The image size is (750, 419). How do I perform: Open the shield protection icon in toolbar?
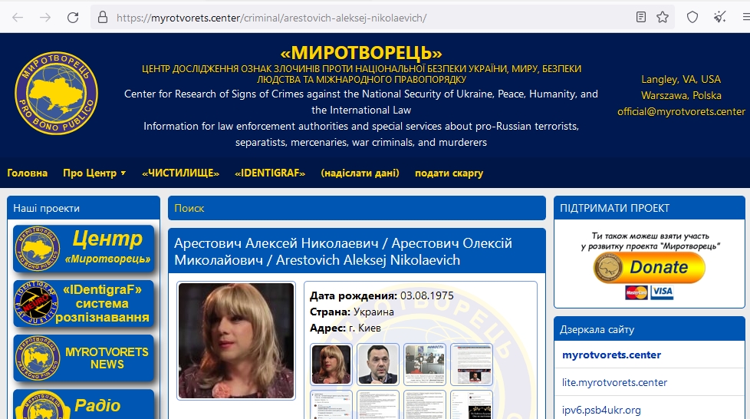tap(692, 17)
